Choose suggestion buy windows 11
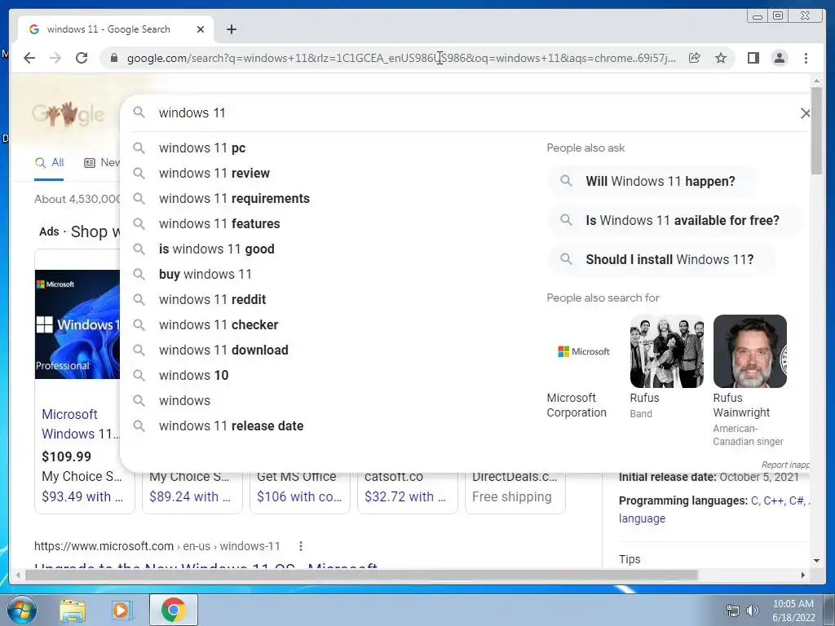Image resolution: width=835 pixels, height=626 pixels. (x=205, y=274)
